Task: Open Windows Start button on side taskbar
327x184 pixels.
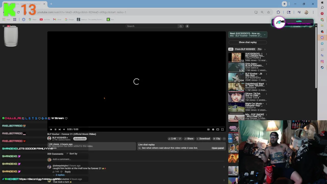Action: 322,3
